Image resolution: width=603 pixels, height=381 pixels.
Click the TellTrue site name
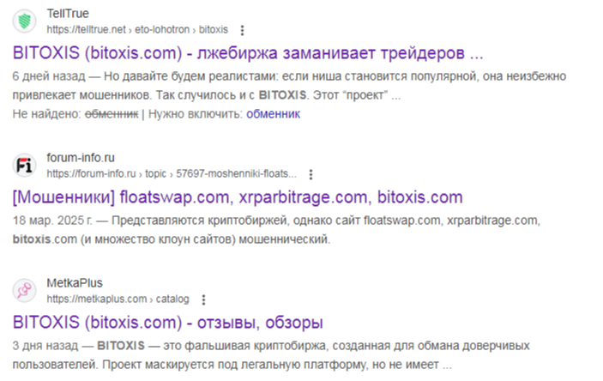pyautogui.click(x=68, y=14)
